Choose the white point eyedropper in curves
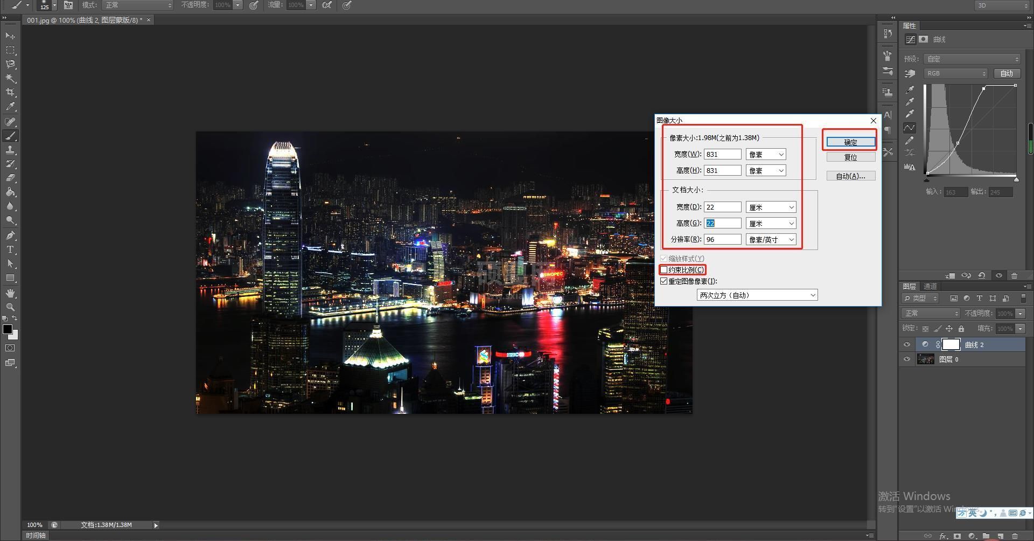The width and height of the screenshot is (1034, 541). pos(910,114)
